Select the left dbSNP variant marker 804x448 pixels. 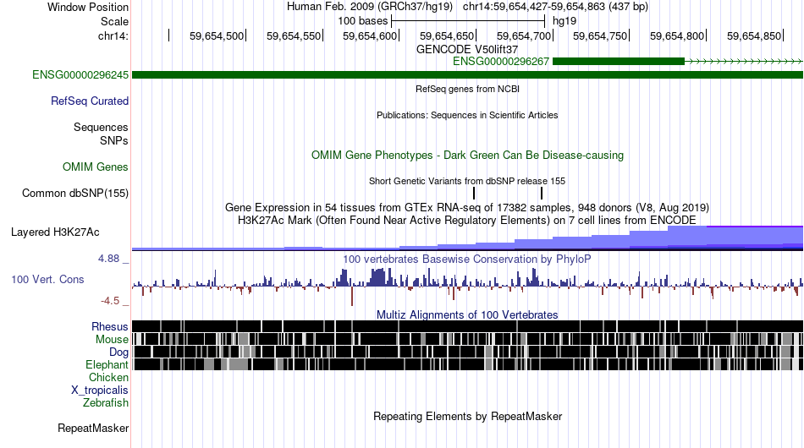tap(474, 193)
